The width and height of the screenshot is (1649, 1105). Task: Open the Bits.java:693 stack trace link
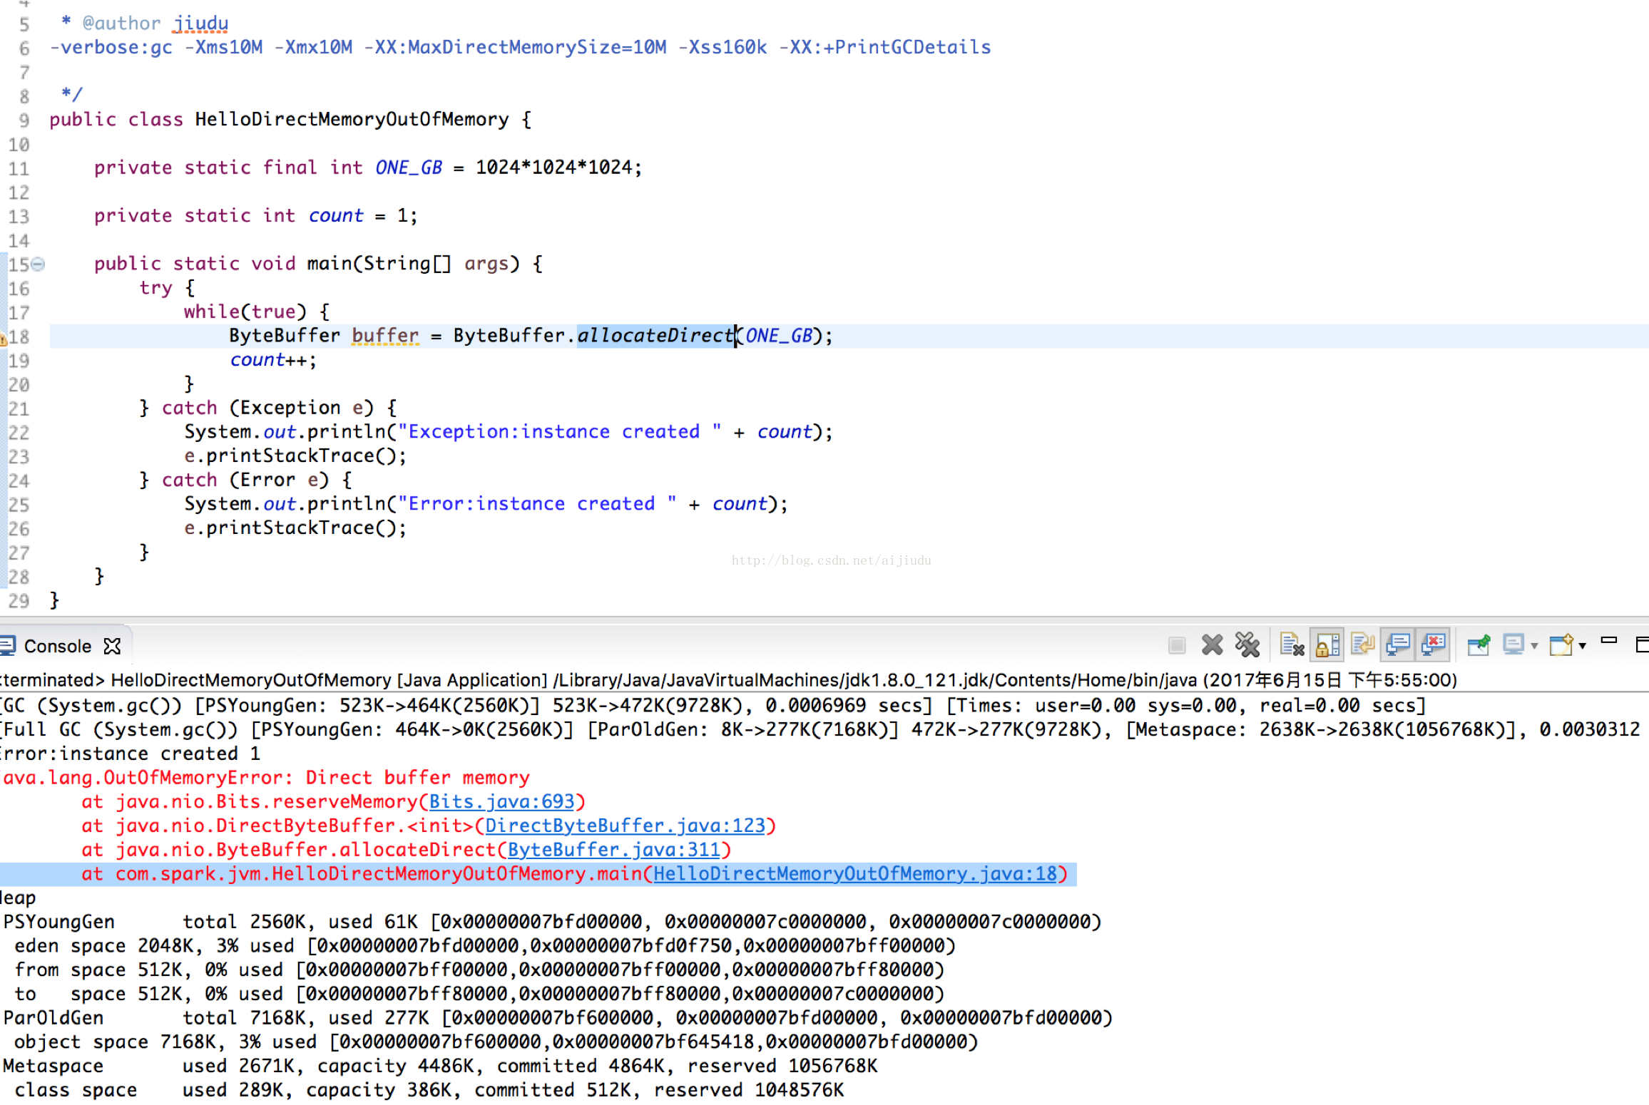tap(501, 802)
